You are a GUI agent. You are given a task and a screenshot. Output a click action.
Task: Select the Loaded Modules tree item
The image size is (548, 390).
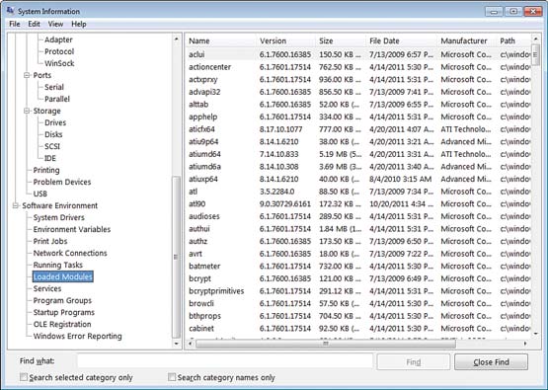tap(62, 276)
